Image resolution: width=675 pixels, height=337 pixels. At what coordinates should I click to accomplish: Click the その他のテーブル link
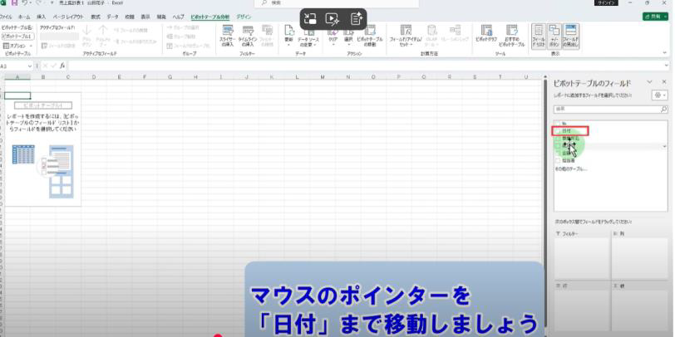click(570, 168)
